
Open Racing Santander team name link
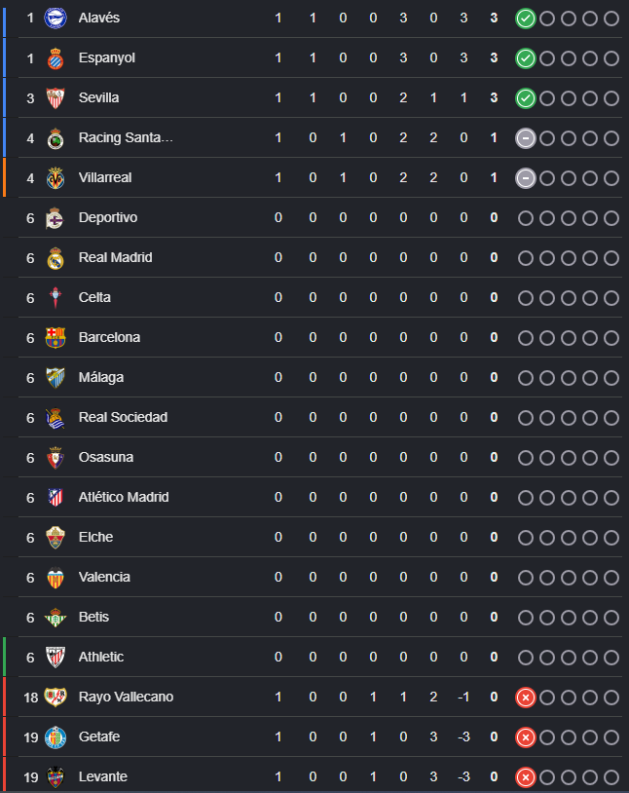[x=126, y=137]
